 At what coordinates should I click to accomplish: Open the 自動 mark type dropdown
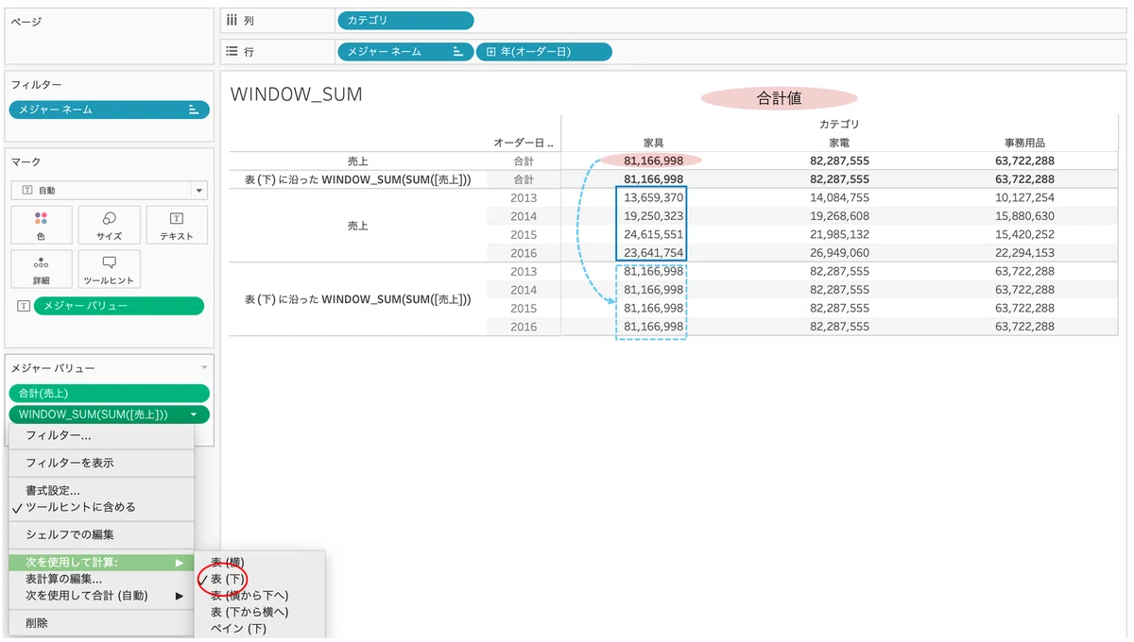(x=109, y=190)
